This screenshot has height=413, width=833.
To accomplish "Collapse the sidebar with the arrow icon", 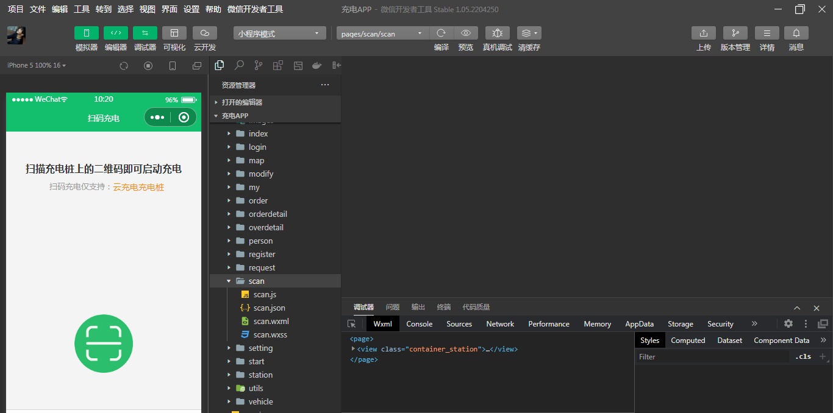I will [336, 65].
